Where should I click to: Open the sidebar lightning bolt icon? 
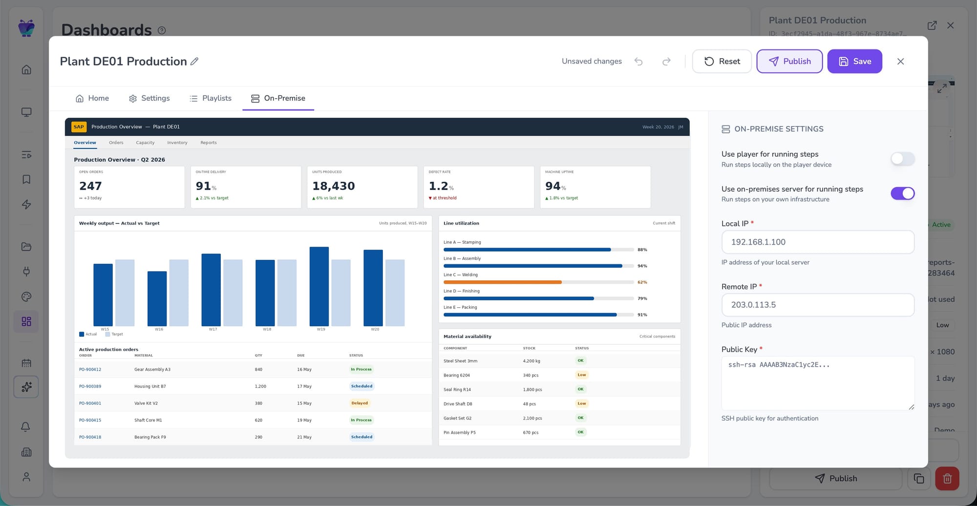click(x=26, y=204)
